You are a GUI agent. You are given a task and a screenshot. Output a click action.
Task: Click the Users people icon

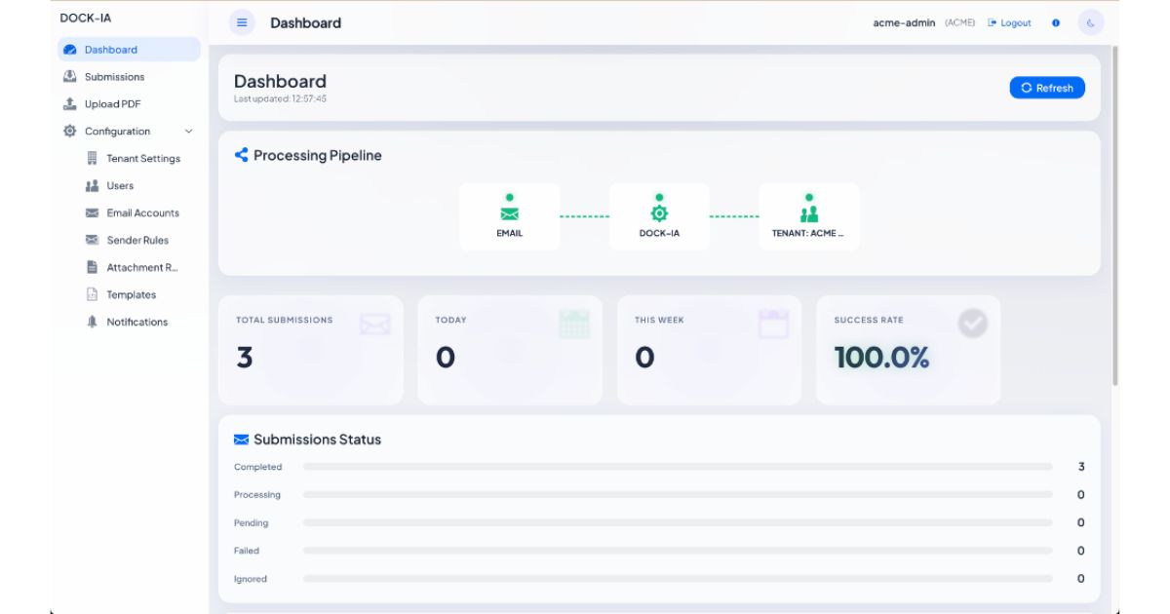(x=93, y=185)
